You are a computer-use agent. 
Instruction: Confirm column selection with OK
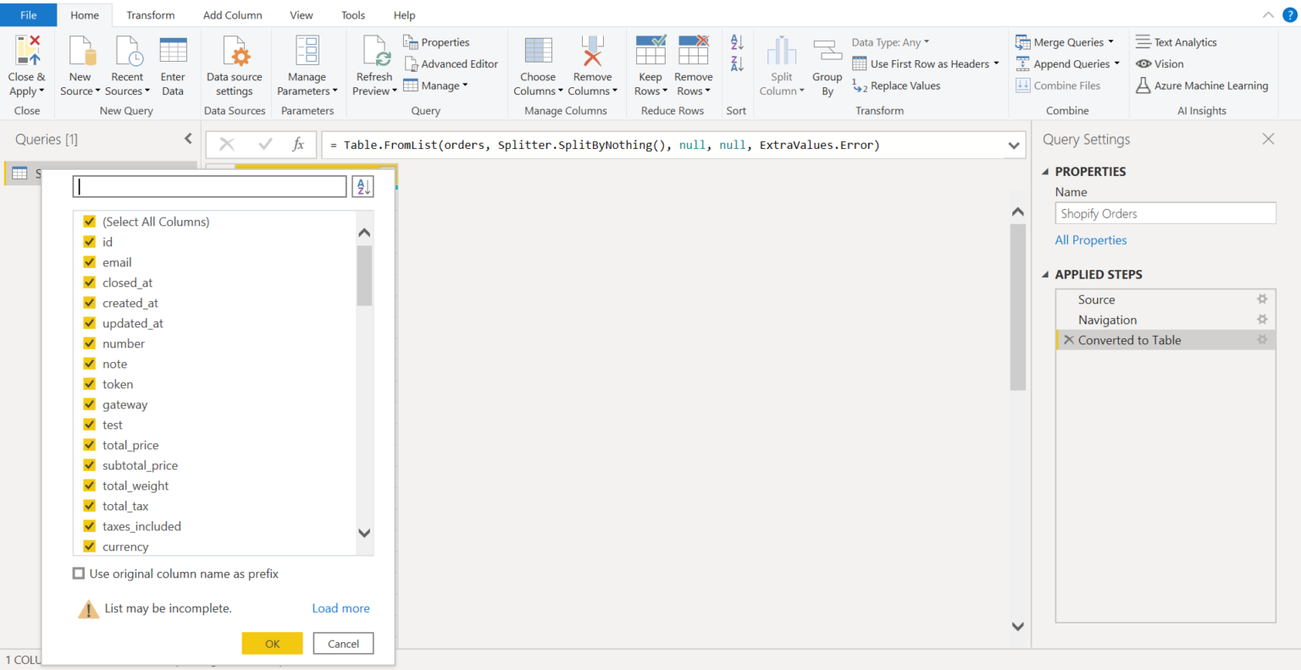[272, 643]
